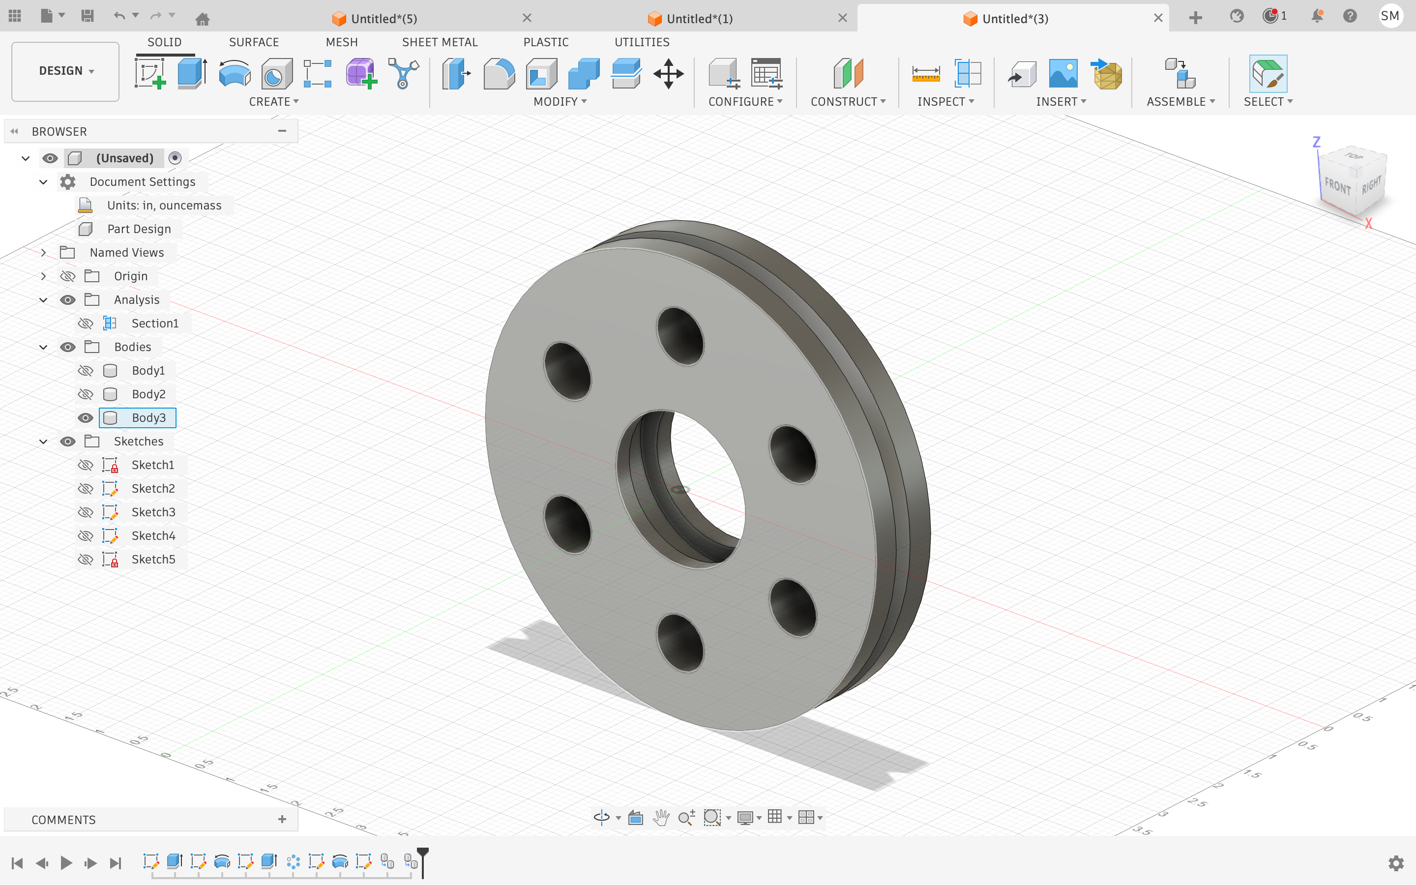The width and height of the screenshot is (1416, 885).
Task: Select the Shell tool
Action: (542, 74)
